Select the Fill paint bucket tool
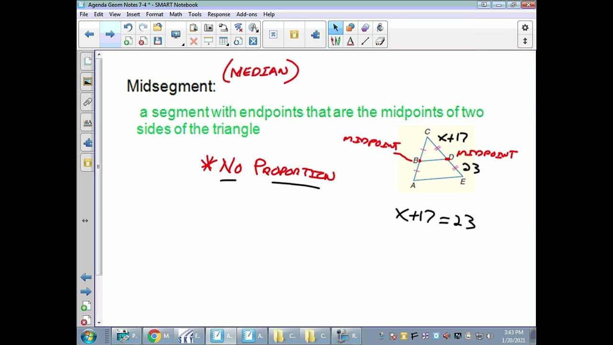This screenshot has width=613, height=345. point(380,28)
